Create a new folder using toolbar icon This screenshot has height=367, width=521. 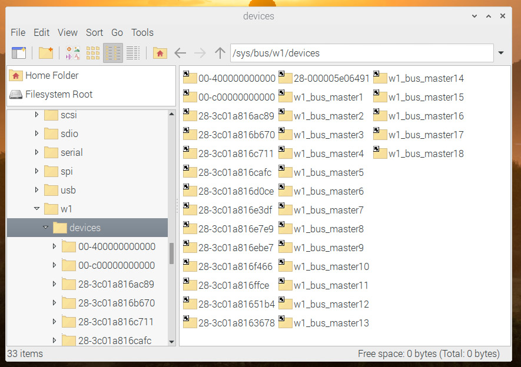point(46,53)
